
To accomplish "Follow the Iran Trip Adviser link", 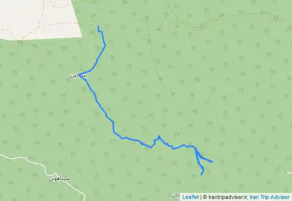I will click(269, 197).
